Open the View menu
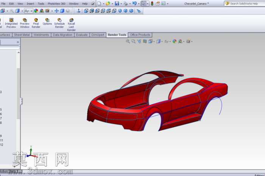 tap(20, 3)
